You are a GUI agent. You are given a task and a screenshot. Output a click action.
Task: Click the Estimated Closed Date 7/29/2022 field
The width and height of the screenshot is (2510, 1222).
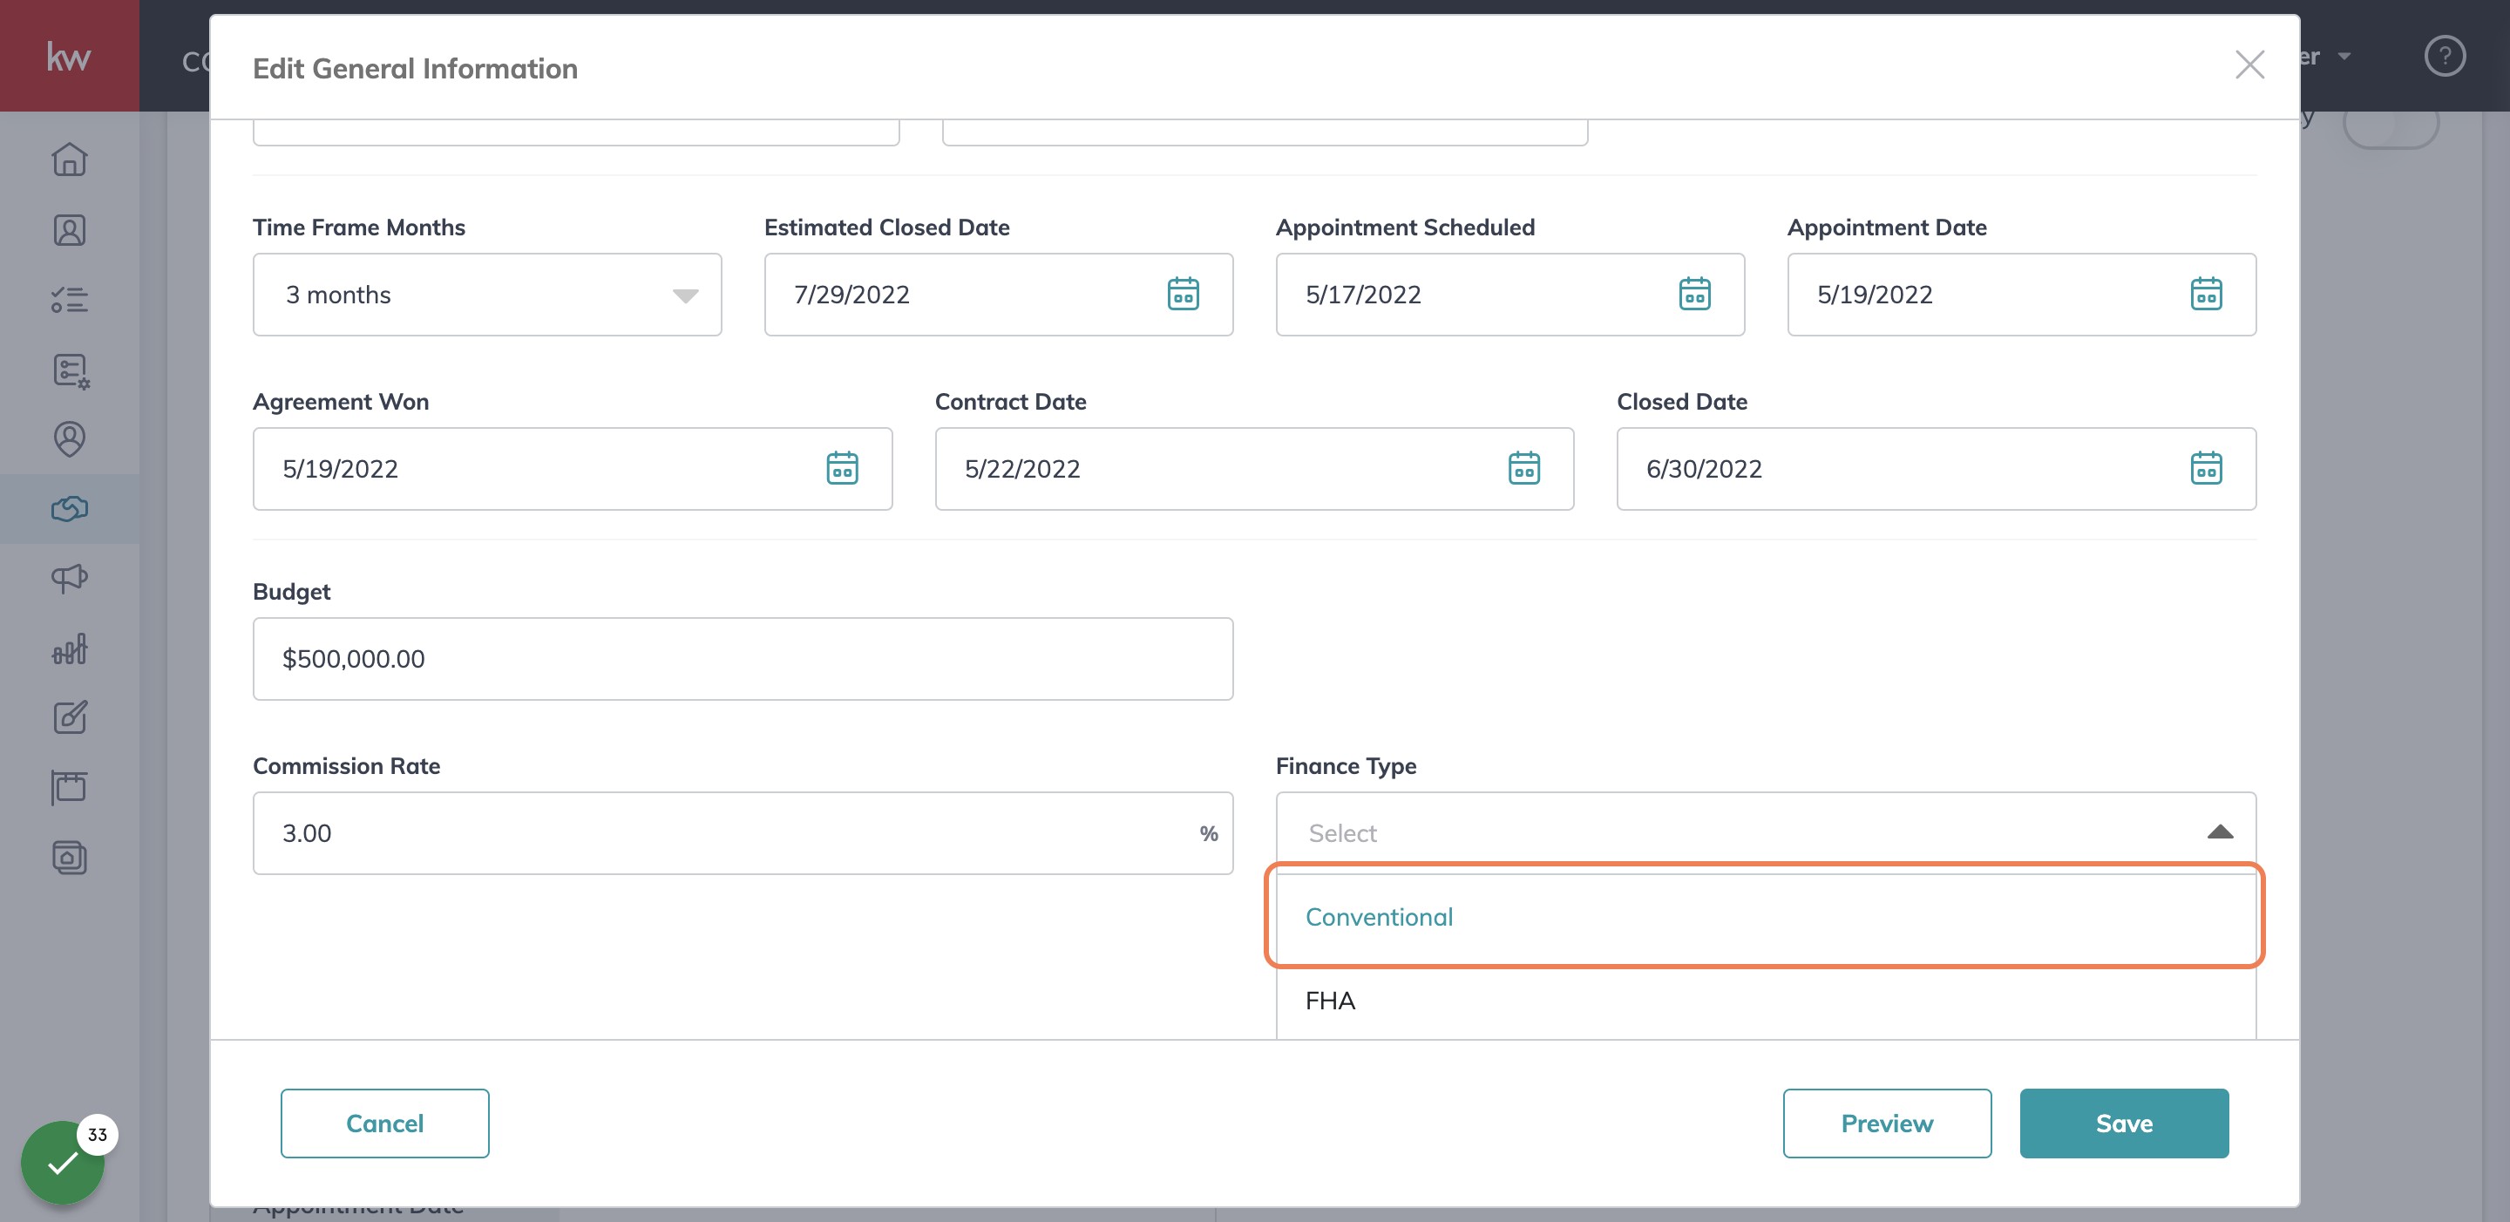tap(999, 295)
